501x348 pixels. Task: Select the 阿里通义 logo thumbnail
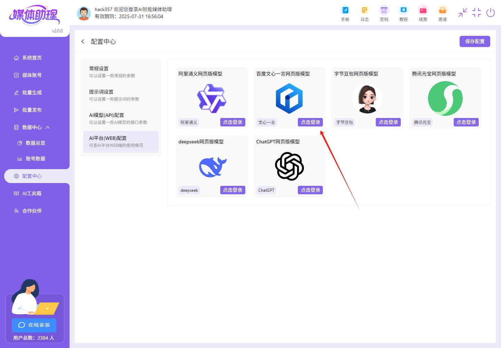(212, 98)
